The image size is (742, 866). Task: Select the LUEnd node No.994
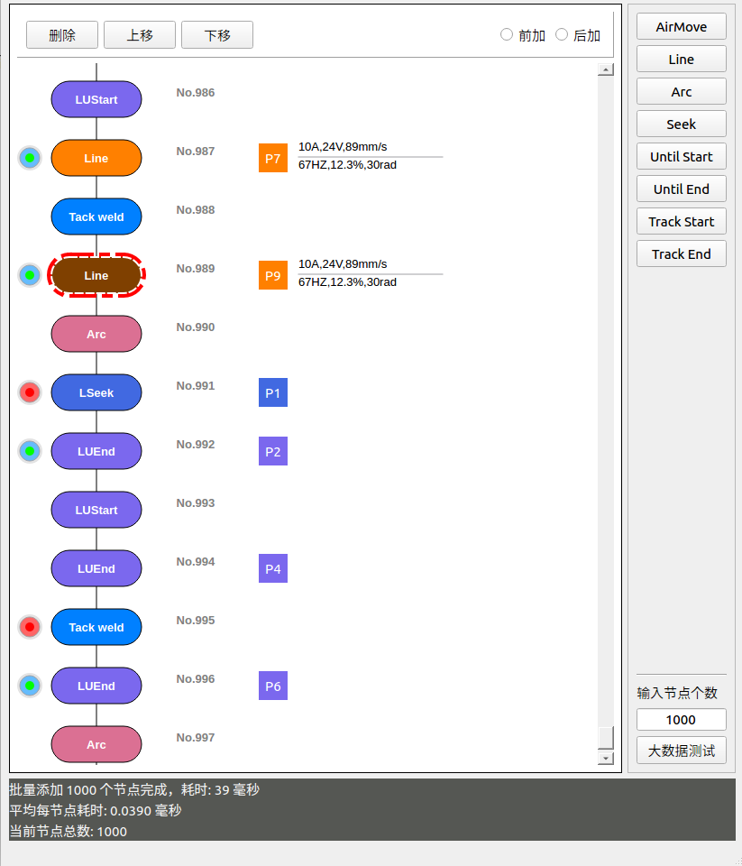[96, 568]
